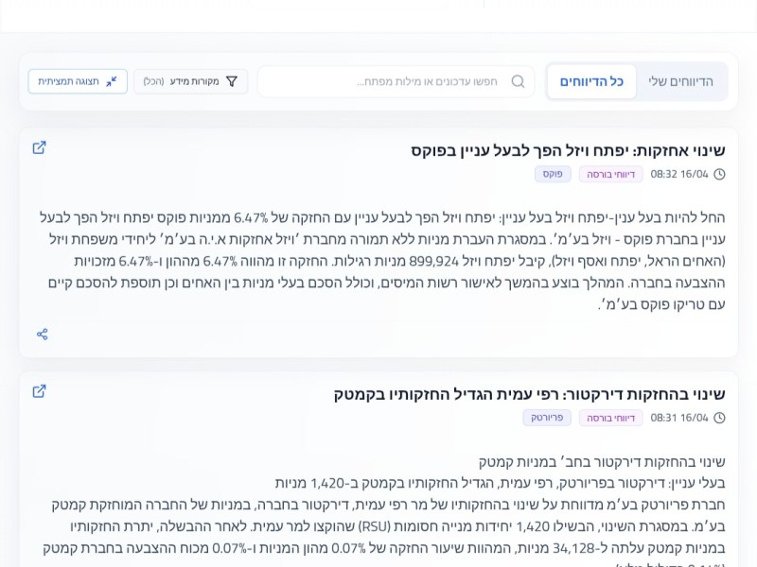Expand the (הכל) sources selector
Screen dimensions: 757x567
155,81
